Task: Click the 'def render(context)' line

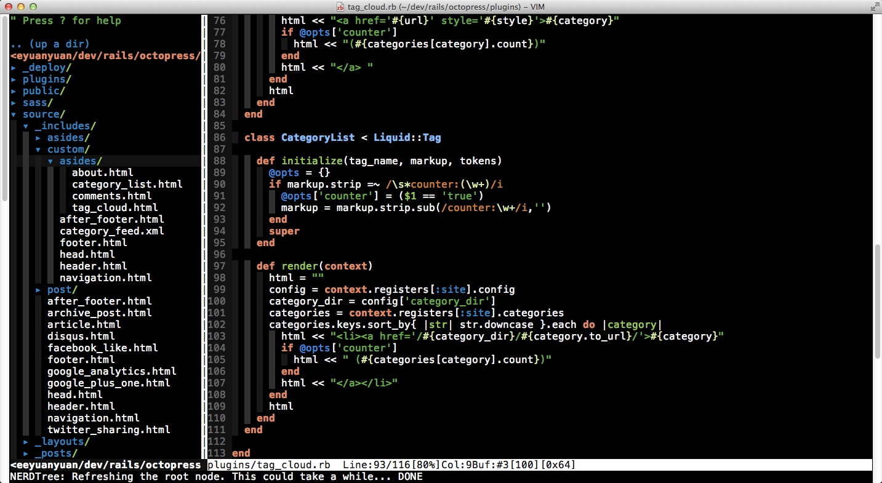Action: coord(315,266)
